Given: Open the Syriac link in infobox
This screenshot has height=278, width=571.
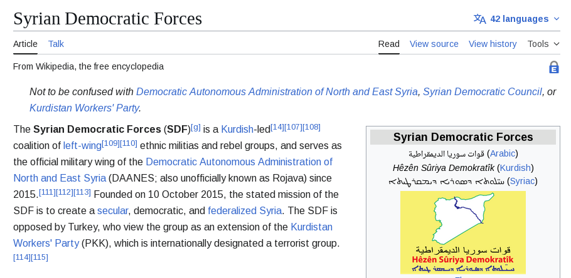Looking at the screenshot, I should [x=522, y=181].
